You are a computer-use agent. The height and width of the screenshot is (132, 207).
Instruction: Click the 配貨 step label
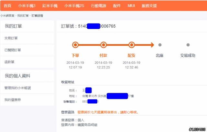[x=132, y=55]
